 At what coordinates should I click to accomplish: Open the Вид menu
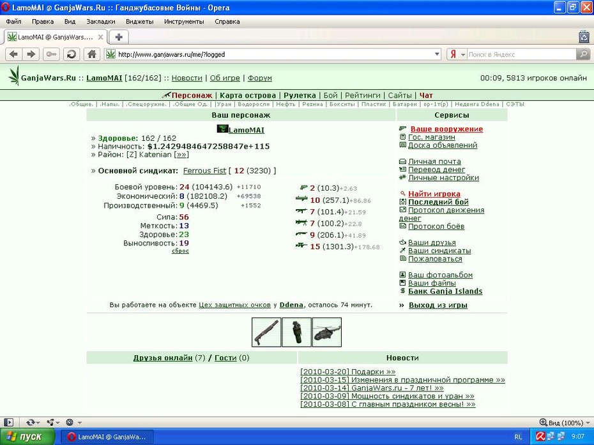point(70,22)
